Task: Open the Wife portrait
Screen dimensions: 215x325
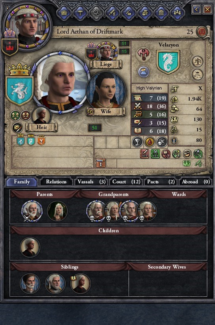Action: click(106, 91)
